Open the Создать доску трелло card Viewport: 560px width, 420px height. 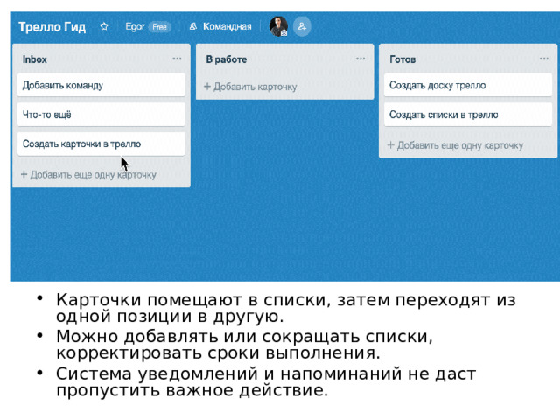click(x=468, y=85)
